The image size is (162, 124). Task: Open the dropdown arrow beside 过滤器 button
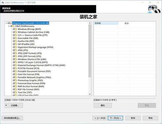[6, 105]
